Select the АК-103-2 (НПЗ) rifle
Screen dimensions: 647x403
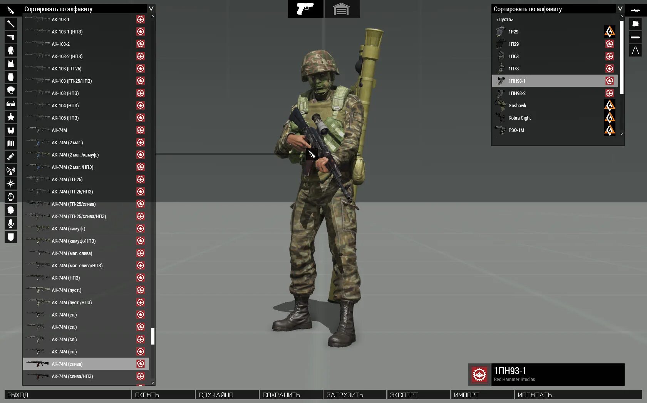[x=86, y=56]
